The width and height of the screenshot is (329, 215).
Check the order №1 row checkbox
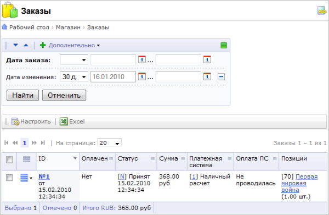(9, 178)
